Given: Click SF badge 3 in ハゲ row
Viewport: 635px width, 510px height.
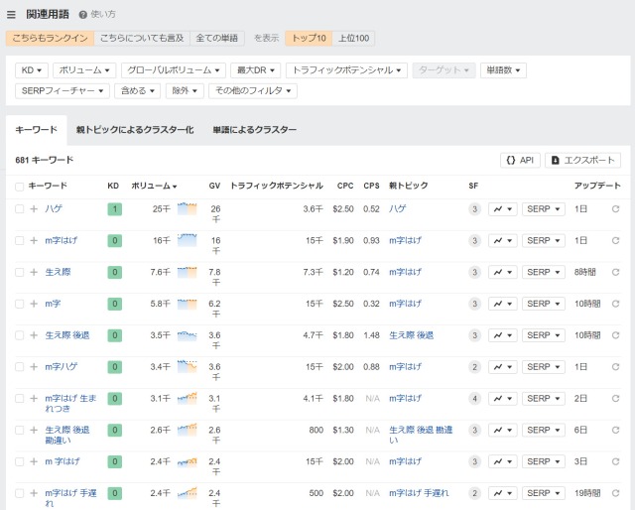Looking at the screenshot, I should point(474,209).
